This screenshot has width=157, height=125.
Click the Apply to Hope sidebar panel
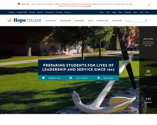tap(148, 42)
